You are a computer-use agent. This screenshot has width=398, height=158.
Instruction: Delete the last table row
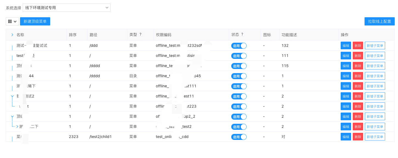tap(358, 137)
